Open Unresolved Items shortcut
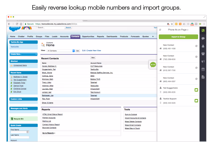This screenshot has height=142, width=213. tap(20, 65)
